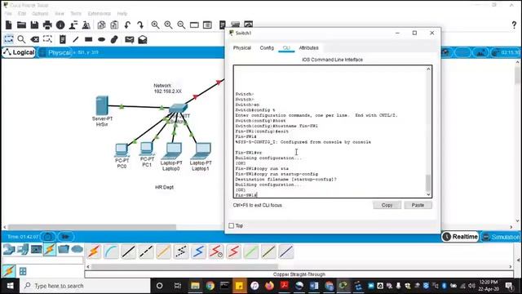Click the Paste button below CLI
The width and height of the screenshot is (522, 294).
click(418, 205)
